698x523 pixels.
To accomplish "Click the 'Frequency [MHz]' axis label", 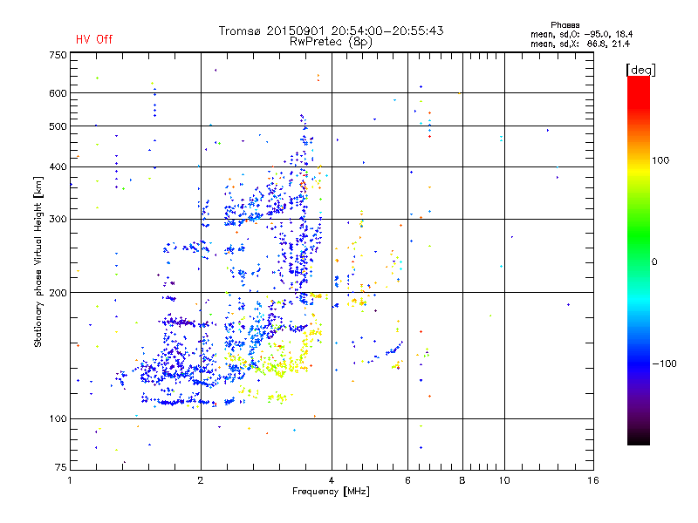I will (331, 492).
